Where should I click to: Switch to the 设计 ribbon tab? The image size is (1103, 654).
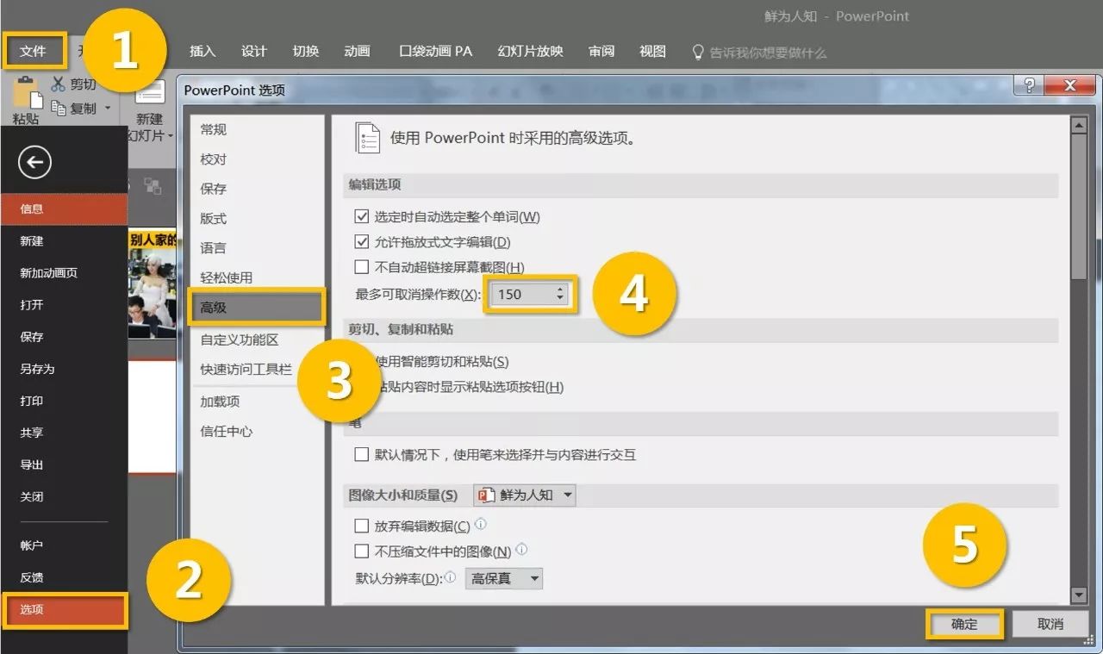[x=253, y=52]
